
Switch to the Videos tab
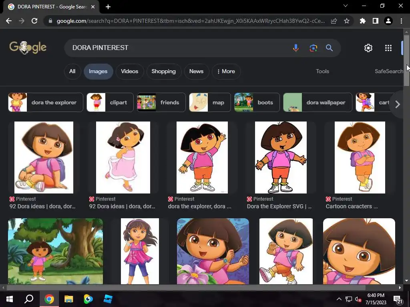click(129, 71)
